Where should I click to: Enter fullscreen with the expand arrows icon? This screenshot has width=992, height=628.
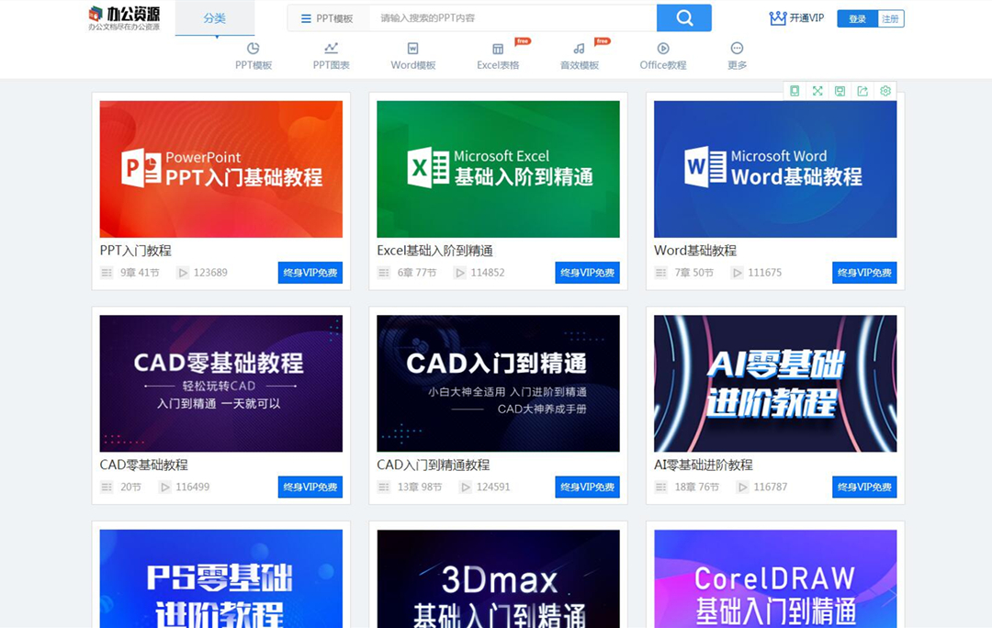pos(817,90)
